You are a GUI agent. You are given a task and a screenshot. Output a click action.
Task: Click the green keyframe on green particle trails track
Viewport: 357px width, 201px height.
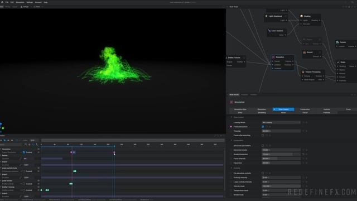[75, 171]
